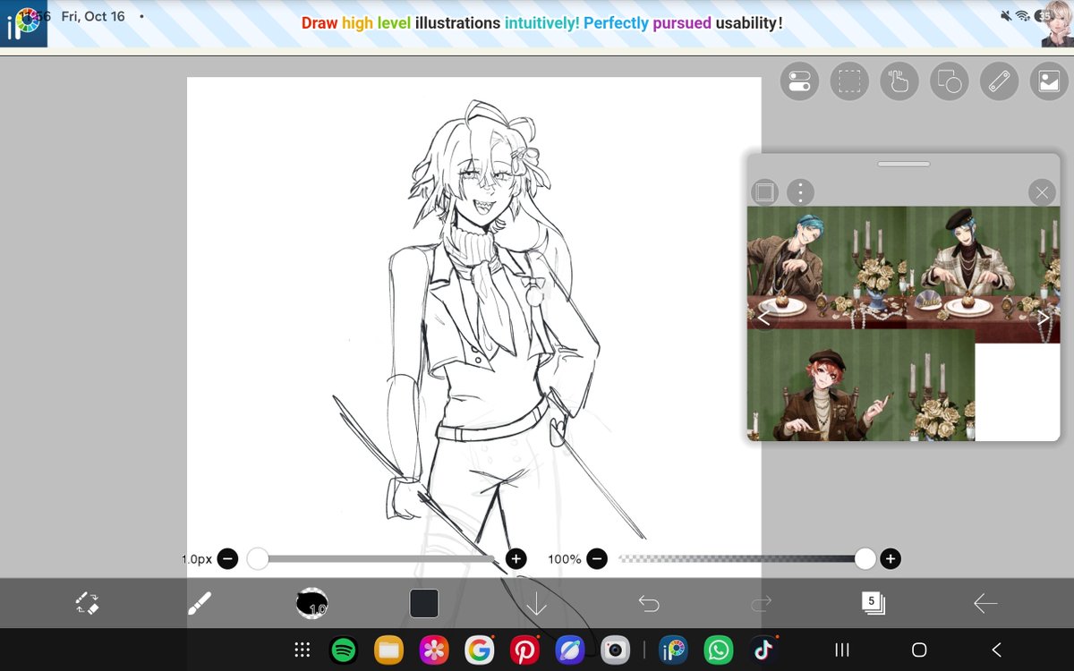This screenshot has width=1074, height=671.
Task: Tap the reference window drag handle
Action: [904, 164]
